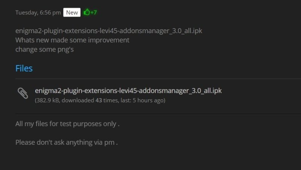Click the separator line below Files heading
The image size is (301, 170).
(158, 79)
